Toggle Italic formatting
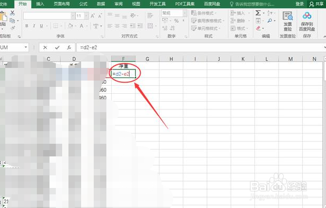The image size is (326, 208). 34,26
